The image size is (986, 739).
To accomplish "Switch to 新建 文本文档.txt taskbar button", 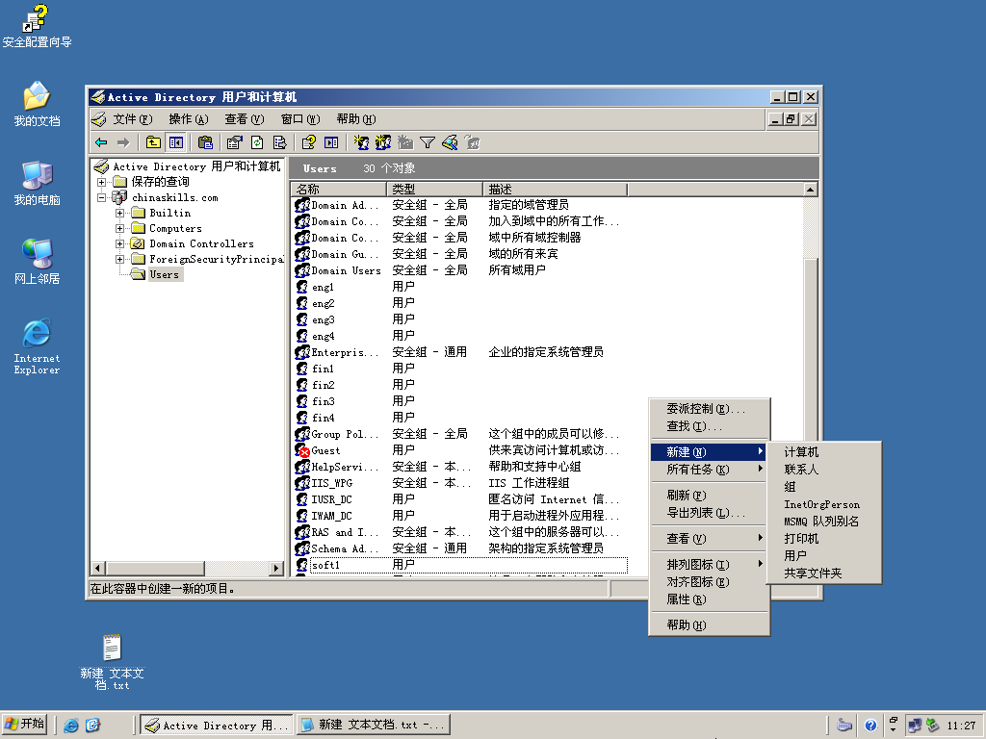I will point(374,726).
